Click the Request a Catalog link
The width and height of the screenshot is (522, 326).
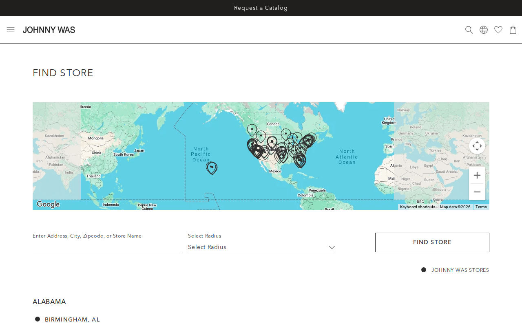click(x=261, y=8)
